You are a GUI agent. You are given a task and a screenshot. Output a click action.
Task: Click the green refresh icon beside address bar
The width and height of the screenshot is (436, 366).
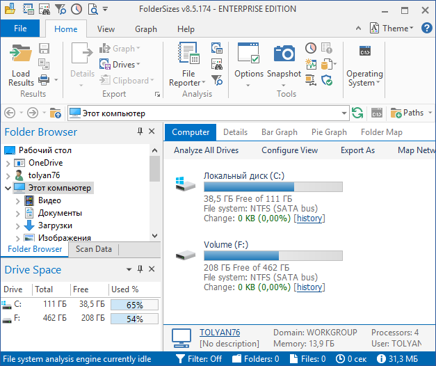[x=357, y=113]
